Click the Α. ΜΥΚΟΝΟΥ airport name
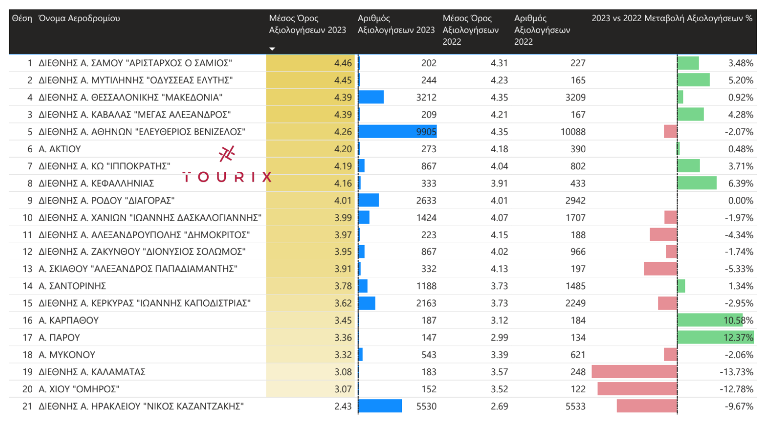This screenshot has width=768, height=427. [x=67, y=355]
